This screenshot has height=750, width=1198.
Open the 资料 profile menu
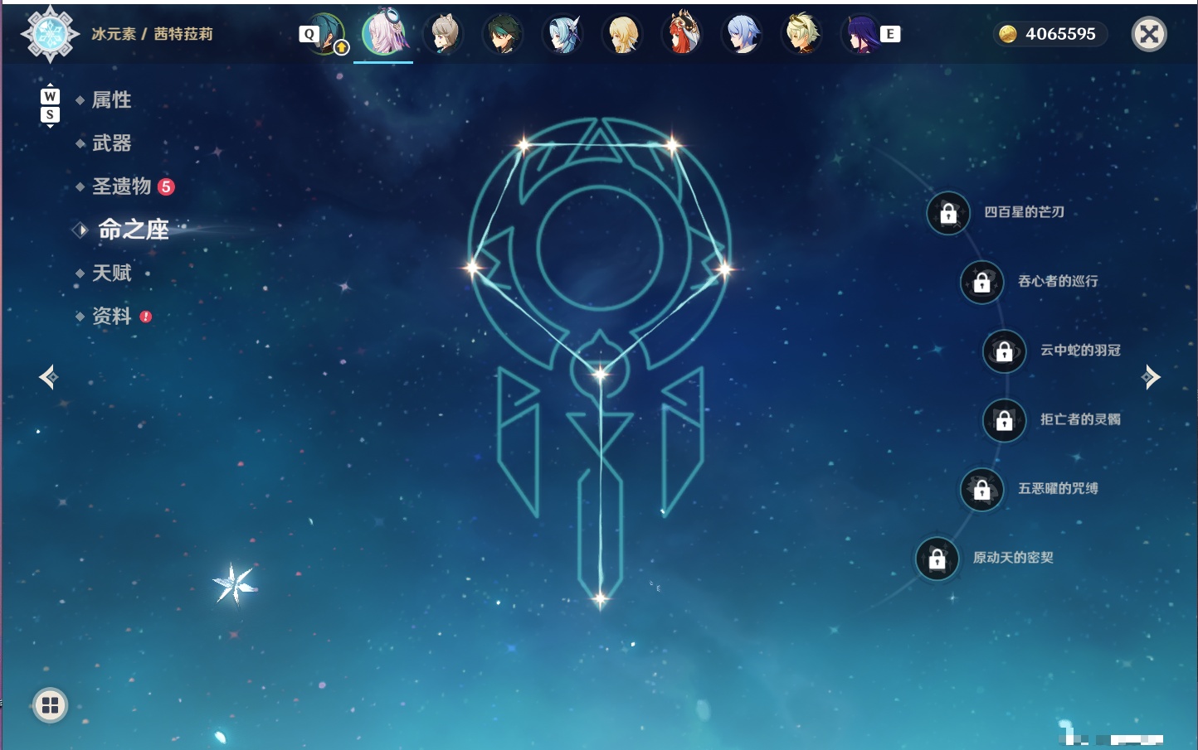pos(111,316)
